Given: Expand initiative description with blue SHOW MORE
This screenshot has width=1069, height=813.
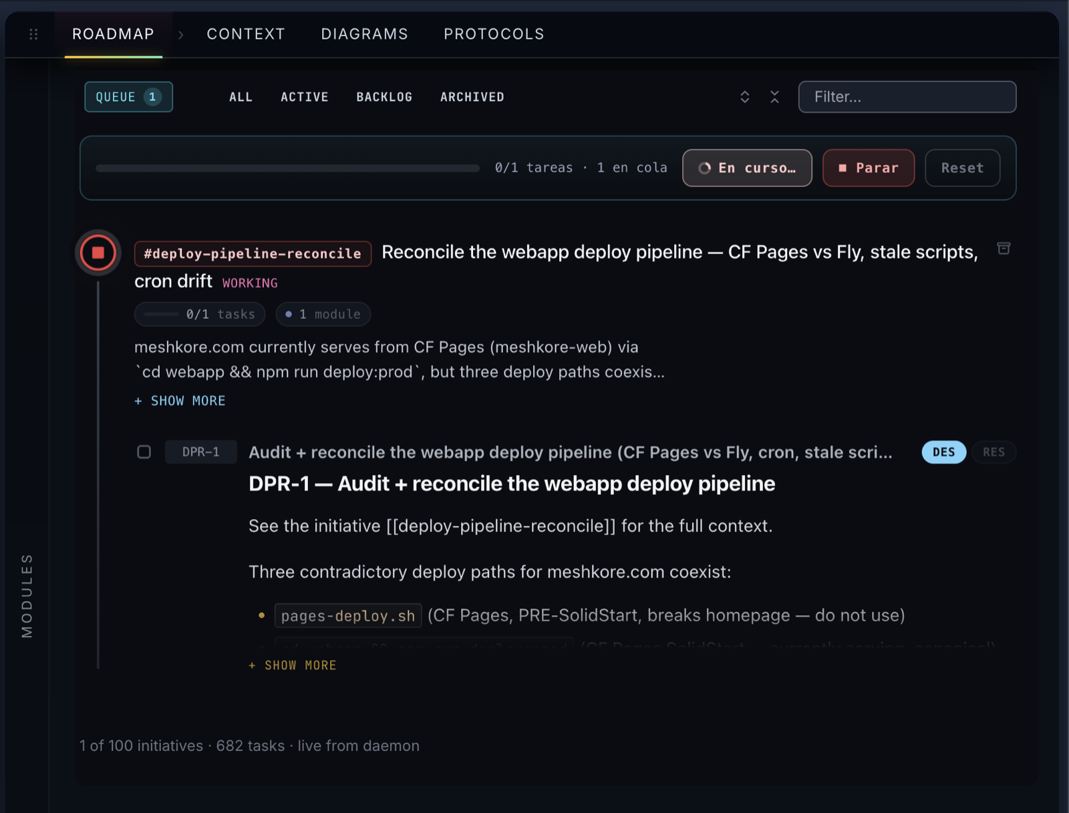Looking at the screenshot, I should point(180,401).
